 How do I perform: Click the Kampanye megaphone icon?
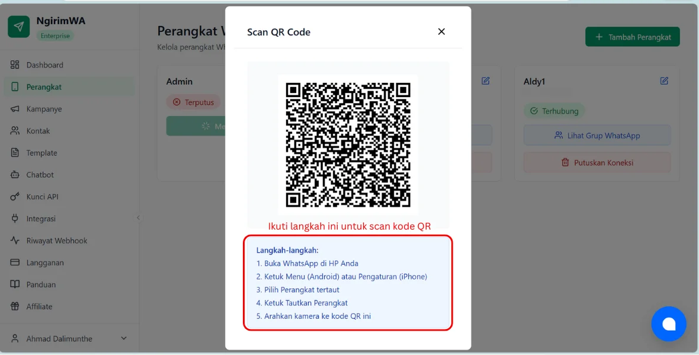pos(15,109)
